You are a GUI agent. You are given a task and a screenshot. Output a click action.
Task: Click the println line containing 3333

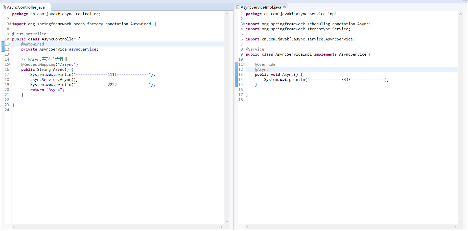(x=326, y=80)
